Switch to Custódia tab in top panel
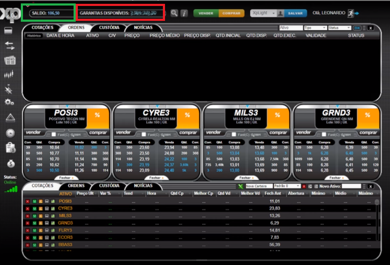 click(x=109, y=28)
